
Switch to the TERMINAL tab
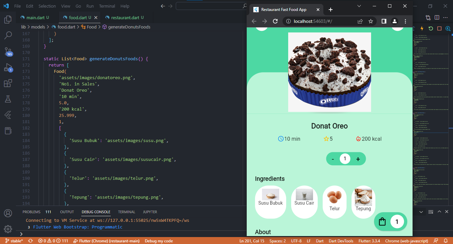coord(126,212)
